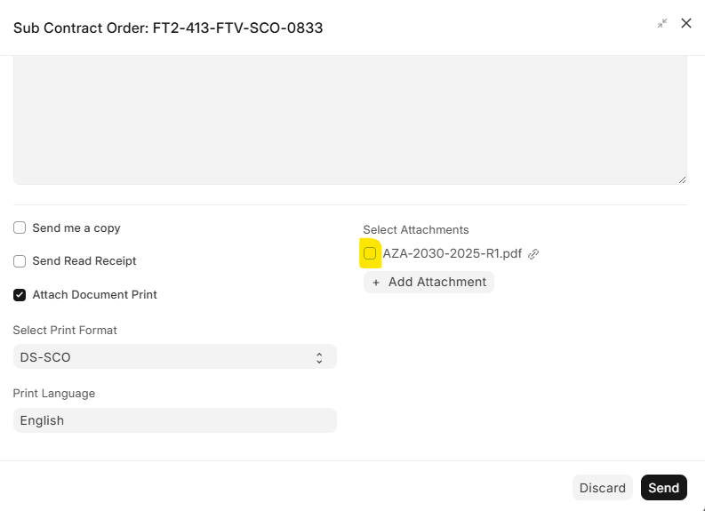Send the email
705x511 pixels.
coord(663,488)
